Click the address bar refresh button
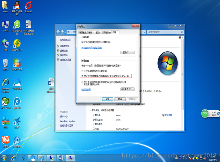 [144, 32]
